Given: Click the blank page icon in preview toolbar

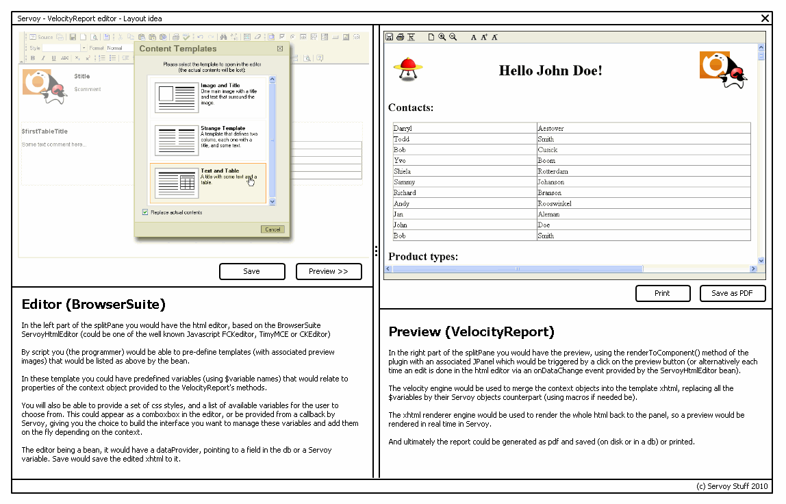Looking at the screenshot, I should coord(431,37).
